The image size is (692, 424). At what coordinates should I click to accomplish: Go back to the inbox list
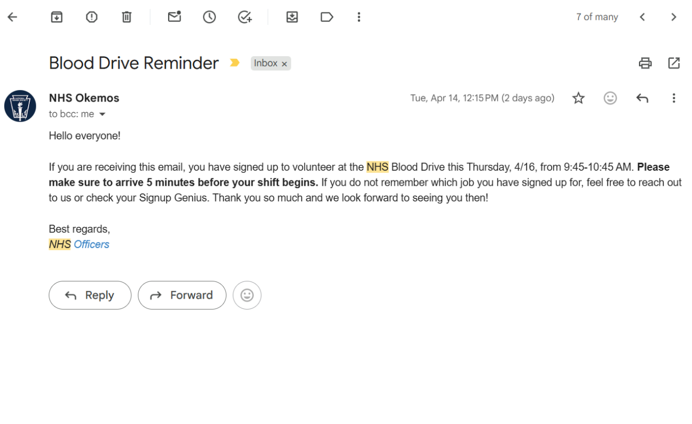(x=12, y=17)
